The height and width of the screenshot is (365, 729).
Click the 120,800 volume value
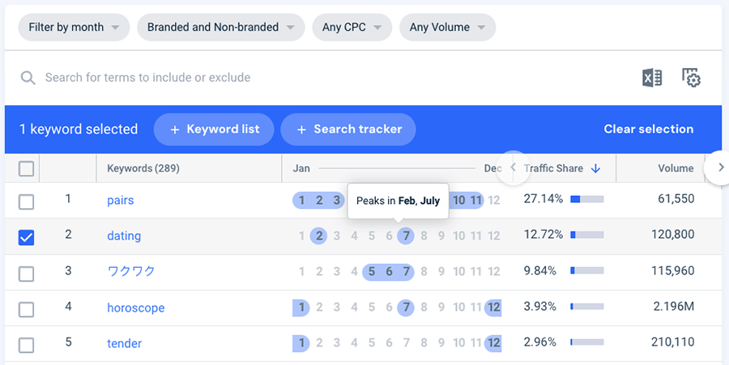coord(673,235)
